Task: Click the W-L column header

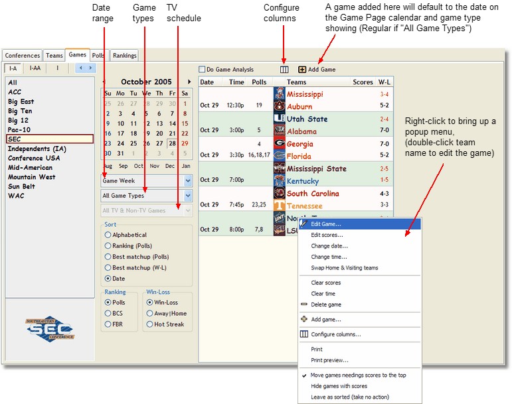Action: pos(384,82)
